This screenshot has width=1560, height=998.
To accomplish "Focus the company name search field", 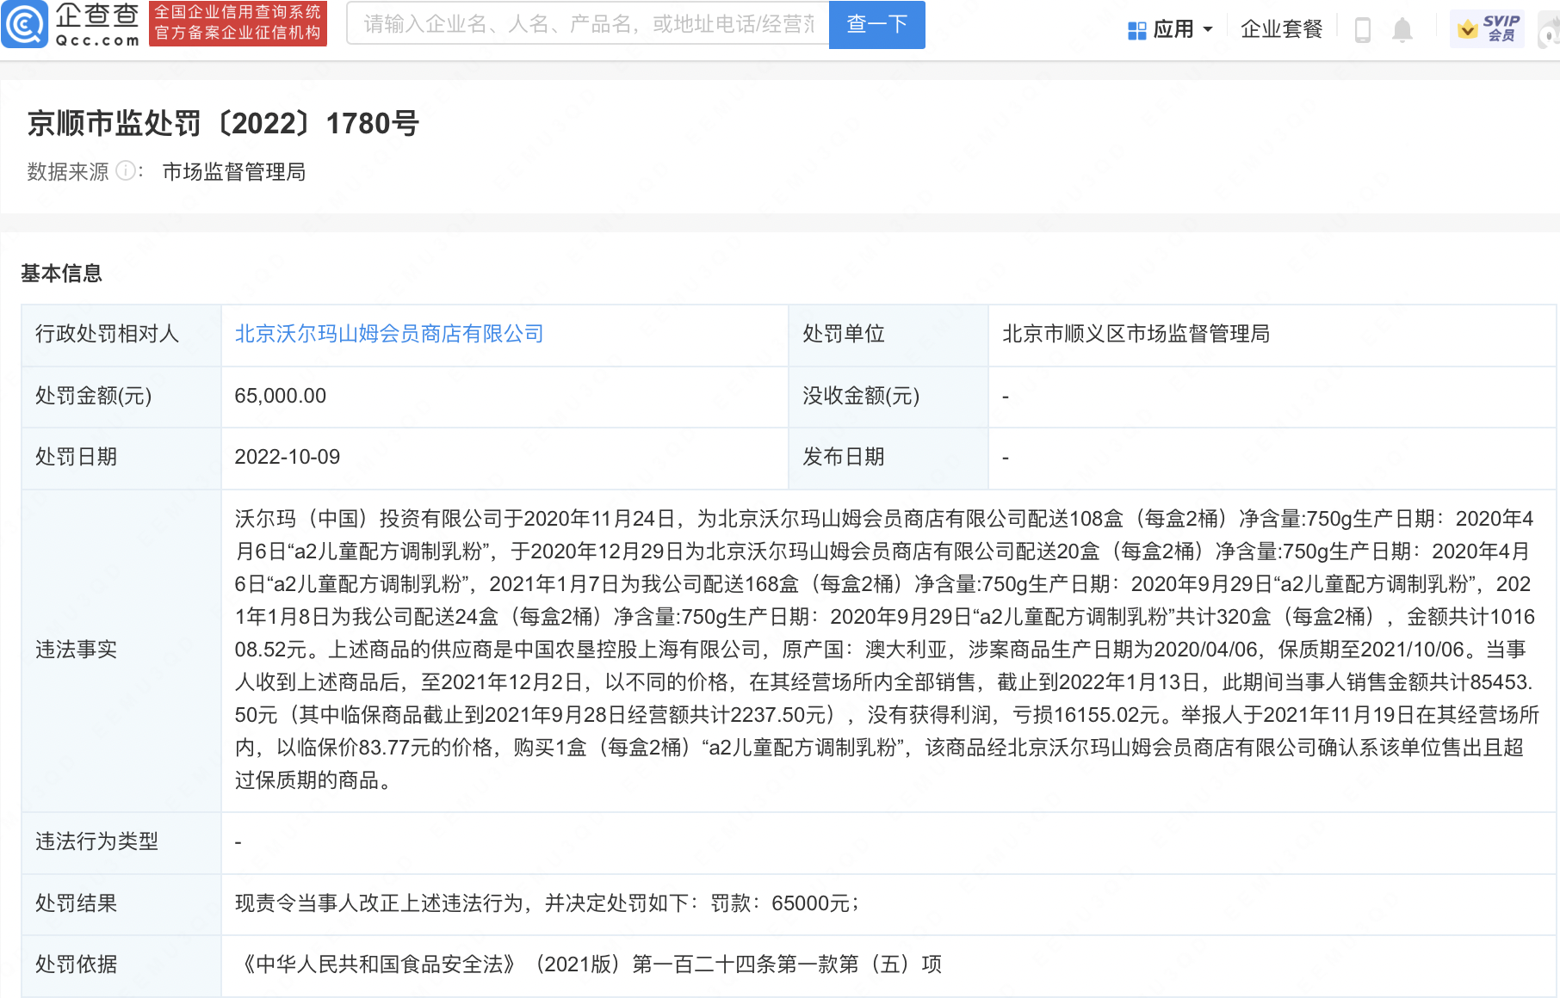I will 588,24.
